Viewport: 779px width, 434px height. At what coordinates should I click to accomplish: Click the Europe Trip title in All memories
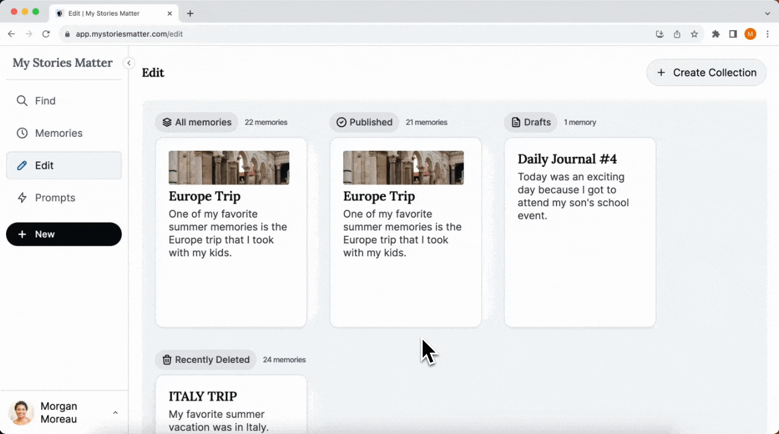coord(204,197)
